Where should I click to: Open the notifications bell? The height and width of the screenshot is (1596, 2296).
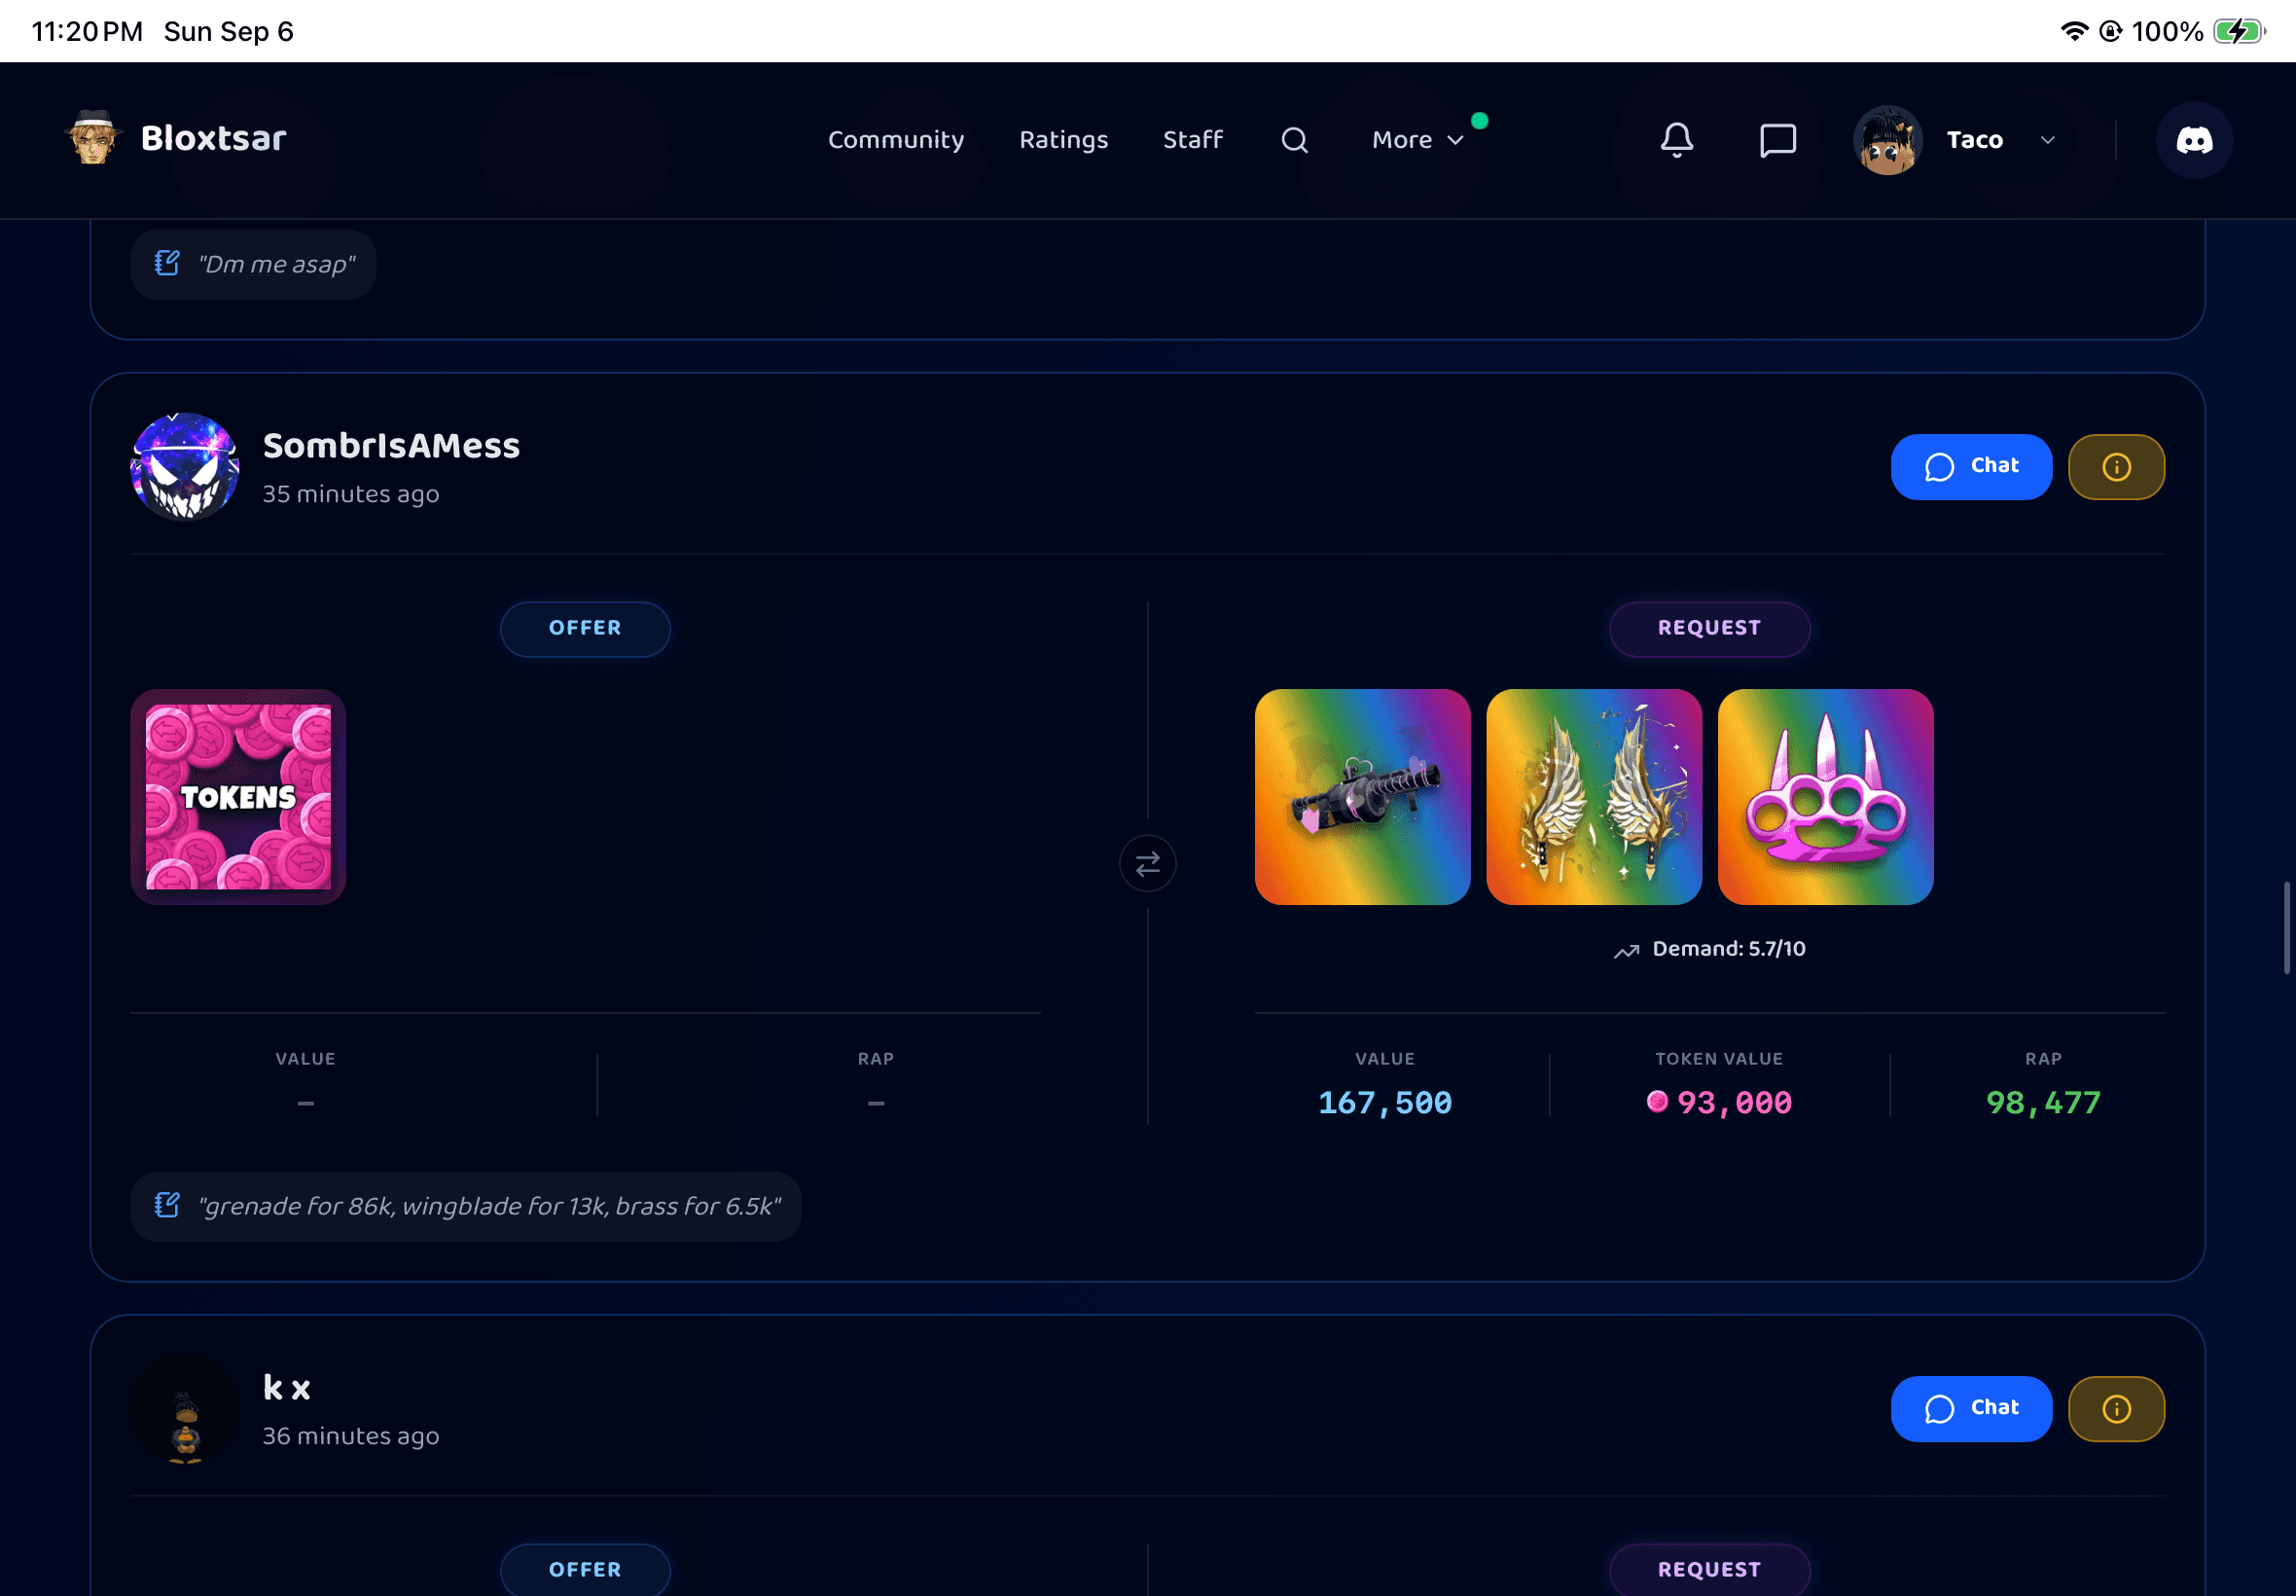click(1676, 140)
